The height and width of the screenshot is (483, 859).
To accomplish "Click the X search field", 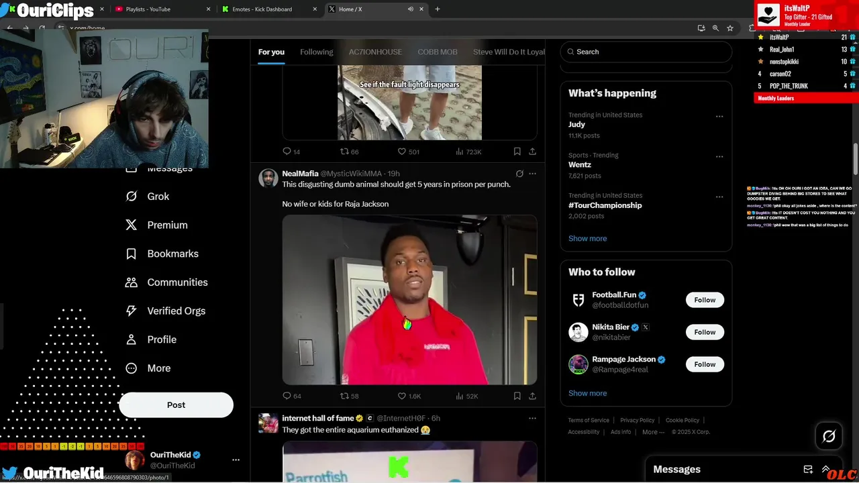I will [646, 52].
